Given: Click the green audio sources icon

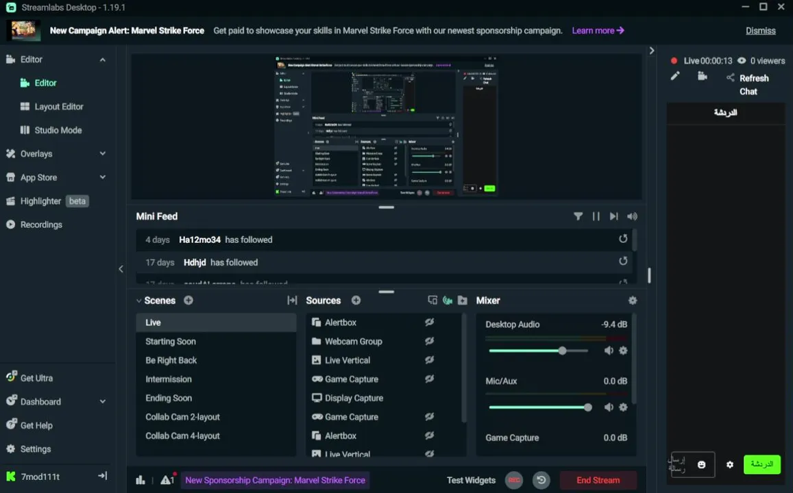Looking at the screenshot, I should coord(448,300).
